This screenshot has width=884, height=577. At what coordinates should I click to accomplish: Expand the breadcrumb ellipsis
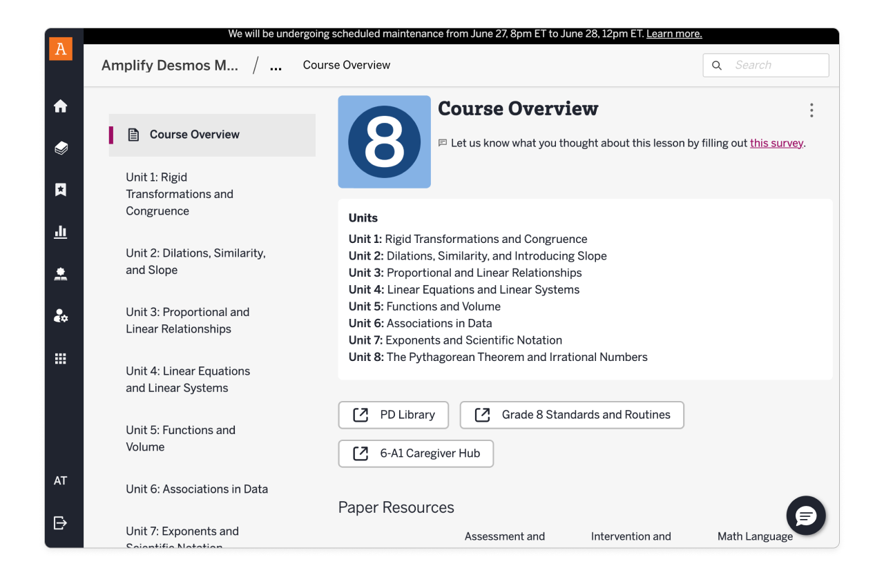pos(276,66)
